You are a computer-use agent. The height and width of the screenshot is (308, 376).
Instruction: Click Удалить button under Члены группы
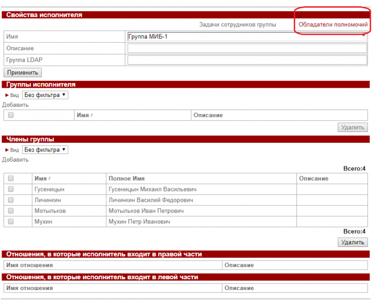(x=352, y=242)
